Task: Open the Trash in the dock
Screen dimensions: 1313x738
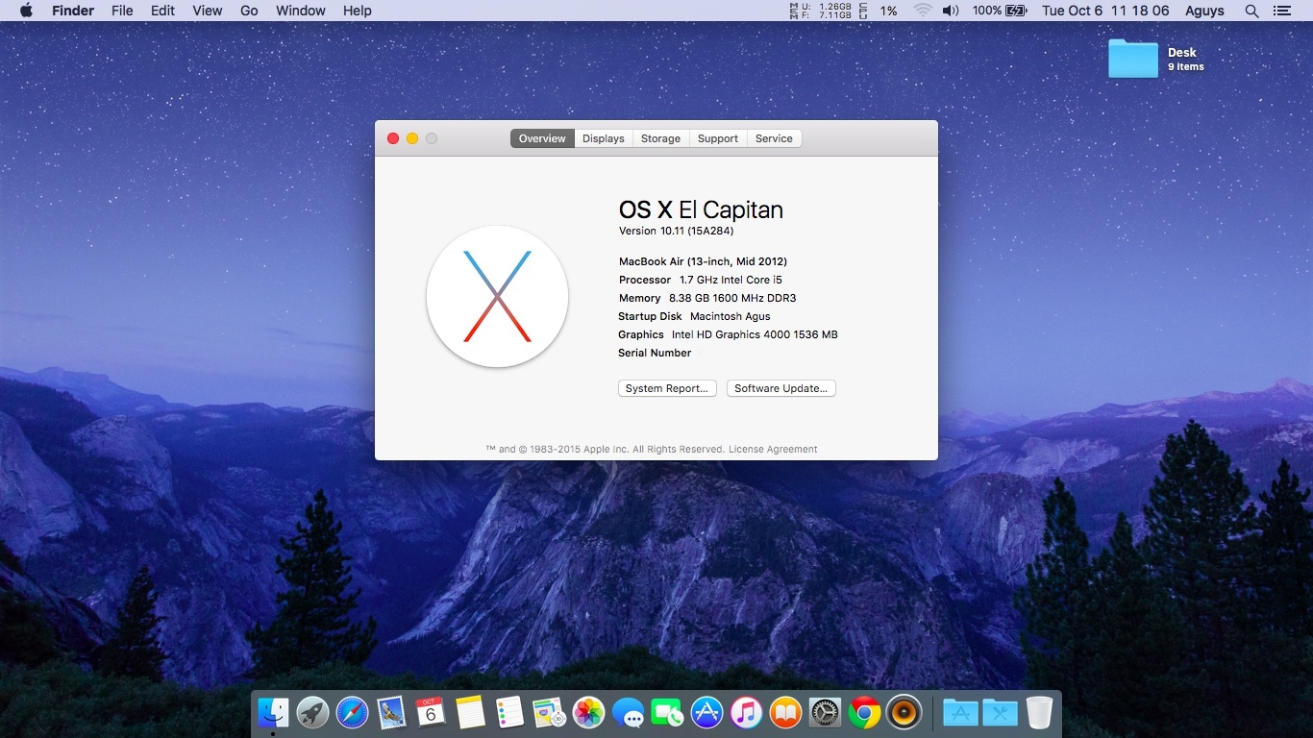Action: [1039, 712]
